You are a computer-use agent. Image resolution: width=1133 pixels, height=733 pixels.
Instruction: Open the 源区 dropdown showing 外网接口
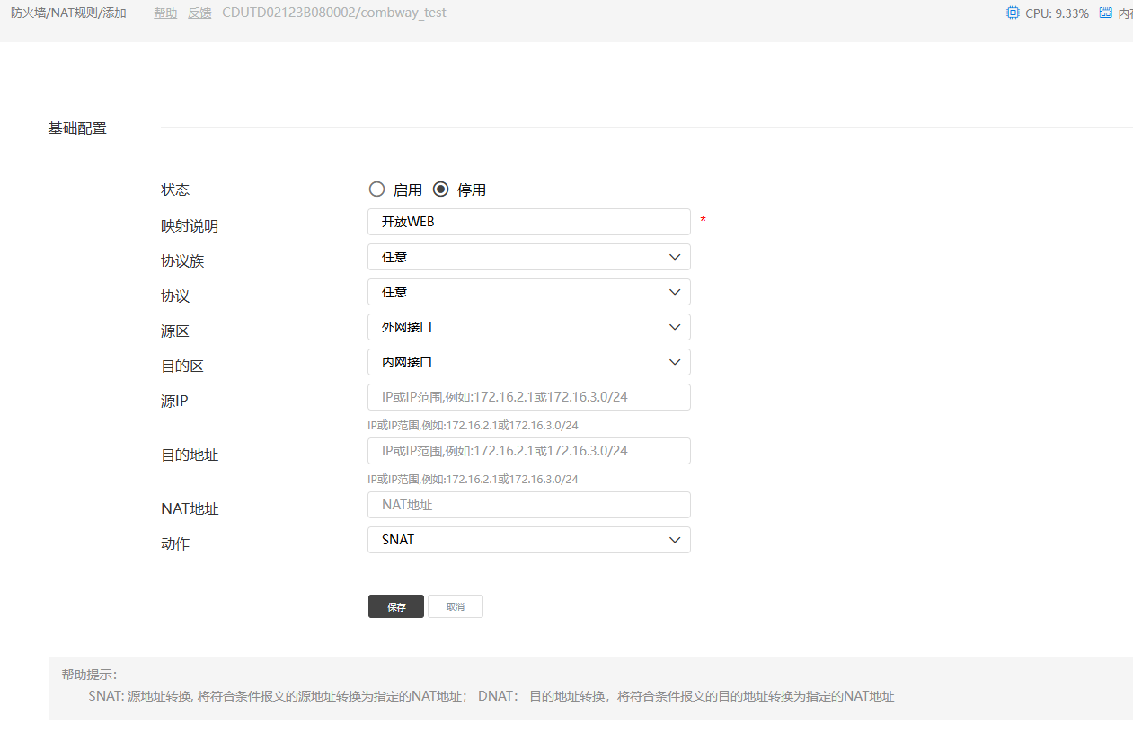(528, 327)
